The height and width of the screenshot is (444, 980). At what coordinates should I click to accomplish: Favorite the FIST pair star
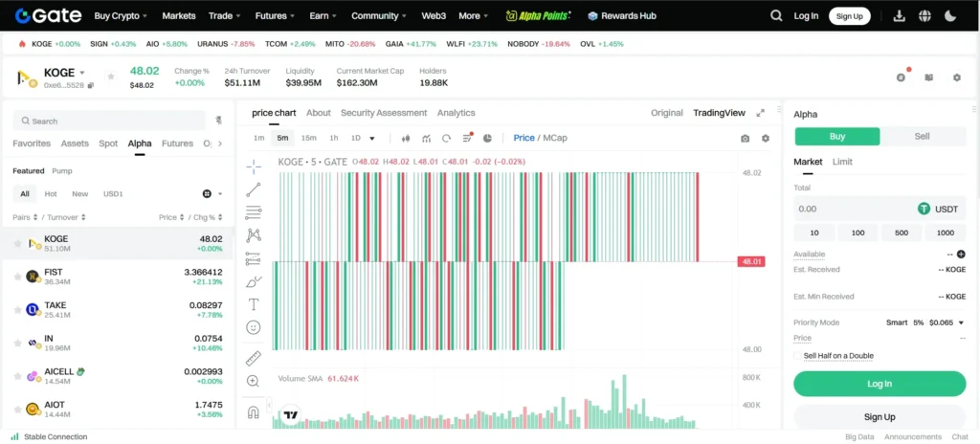click(x=17, y=277)
